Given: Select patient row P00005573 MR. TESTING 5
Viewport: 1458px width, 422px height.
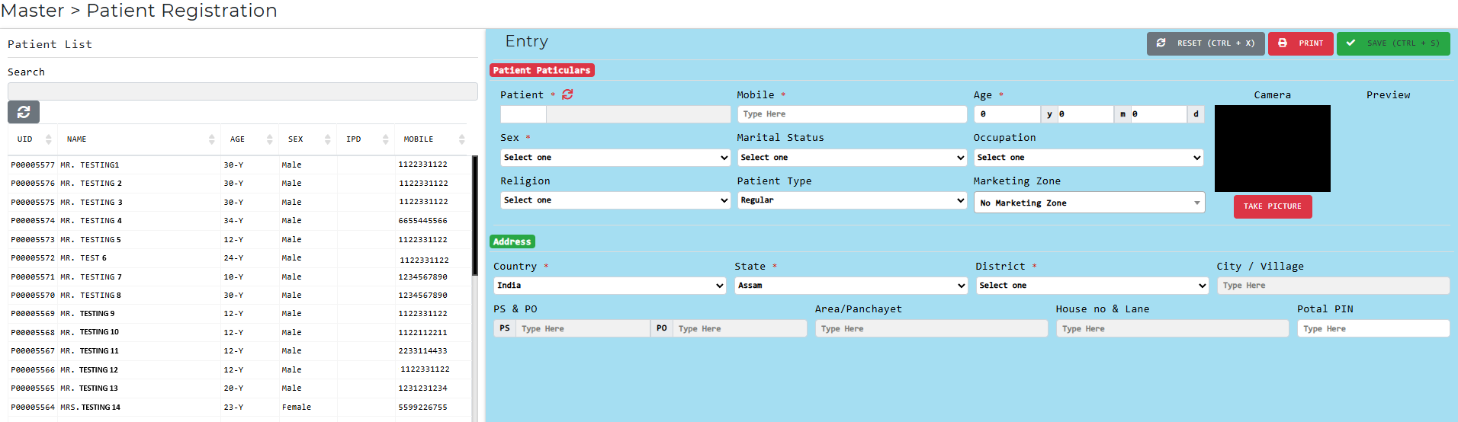Looking at the screenshot, I should (x=238, y=240).
